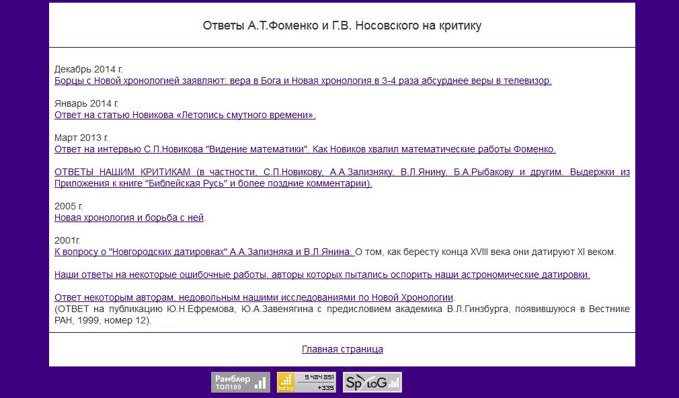
Task: Open Ответ некоторым авторам, недовольным исследованиями link
Action: [253, 298]
